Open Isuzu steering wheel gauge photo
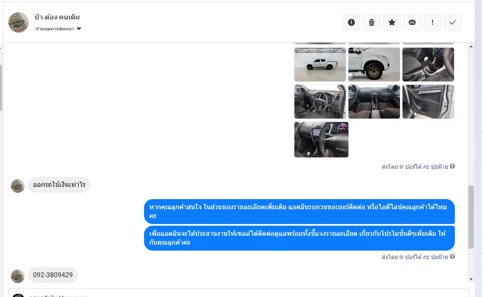This screenshot has width=484, height=297. tap(321, 139)
